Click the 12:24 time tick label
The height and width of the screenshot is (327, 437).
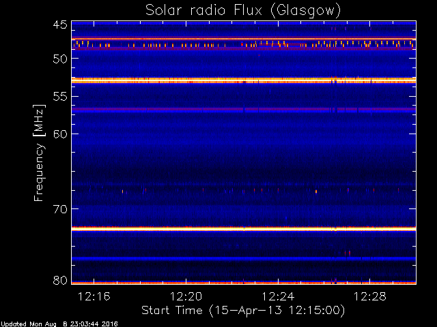point(278,296)
